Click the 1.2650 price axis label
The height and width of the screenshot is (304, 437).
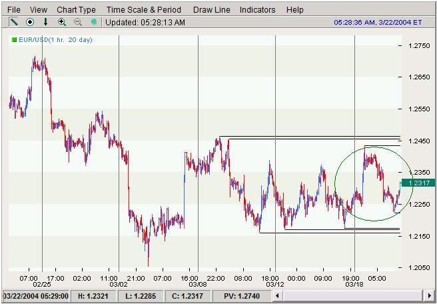[x=419, y=77]
